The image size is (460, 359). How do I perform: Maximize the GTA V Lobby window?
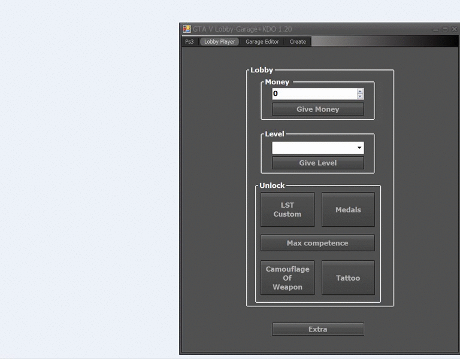point(445,29)
